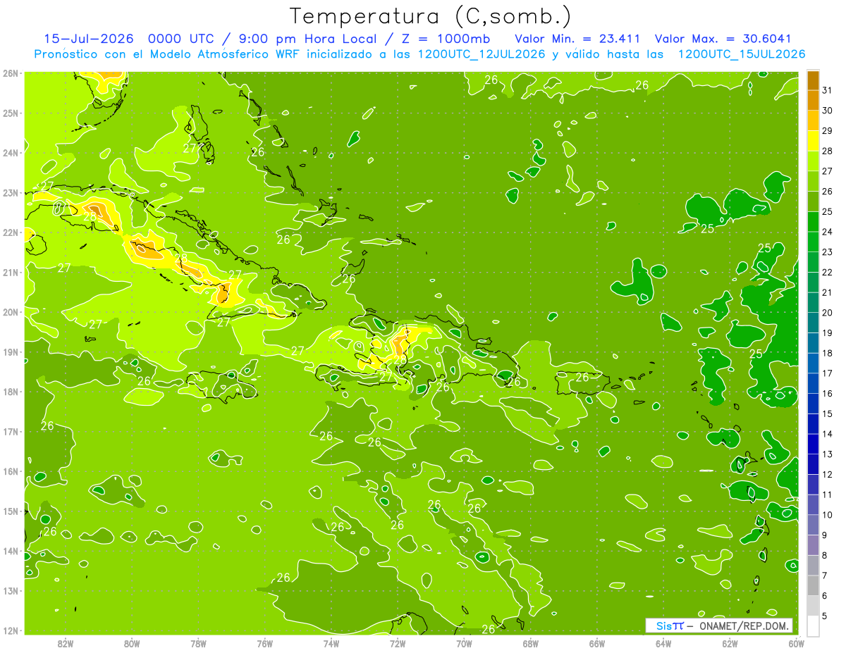Click the '22N' latitude axis label

11,232
